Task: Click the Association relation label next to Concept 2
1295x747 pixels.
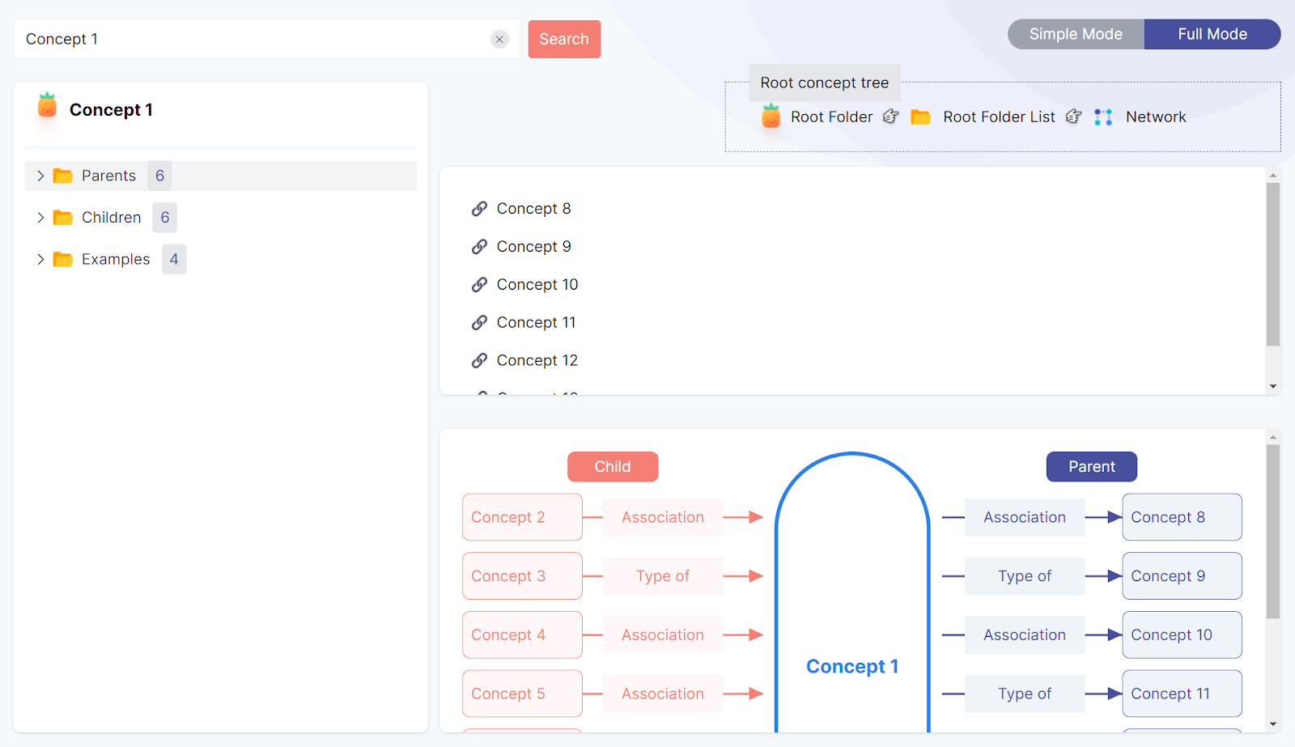Action: pos(663,517)
